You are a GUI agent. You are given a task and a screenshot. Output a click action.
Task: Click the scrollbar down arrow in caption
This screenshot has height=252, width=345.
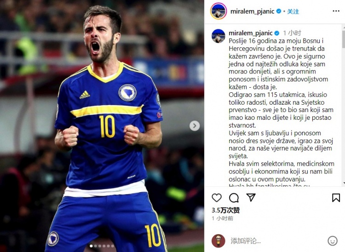344,184
